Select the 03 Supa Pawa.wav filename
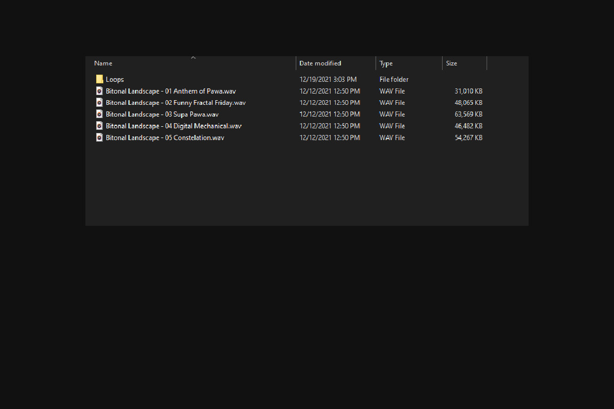Viewport: 614px width, 409px height. 162,114
